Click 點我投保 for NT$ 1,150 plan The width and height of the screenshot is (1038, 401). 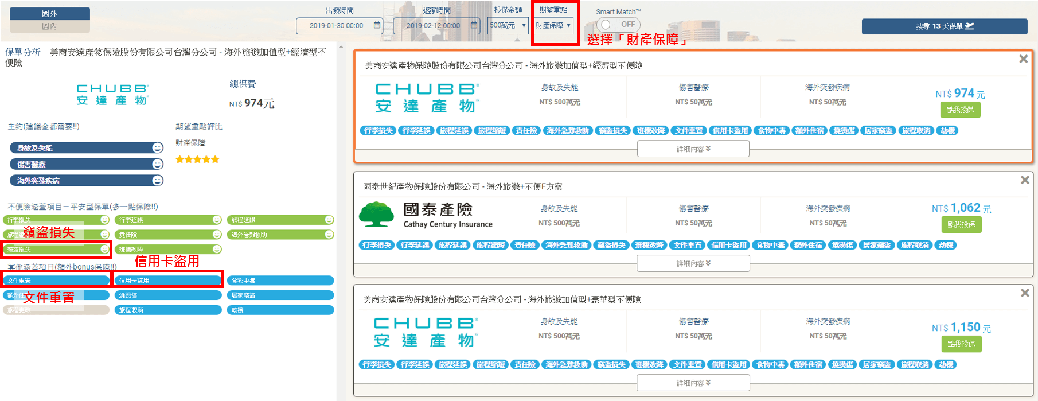(961, 344)
